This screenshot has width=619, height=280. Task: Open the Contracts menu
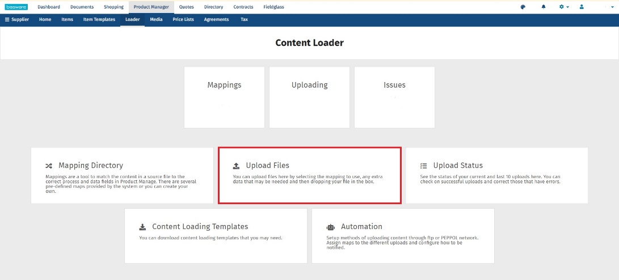(243, 7)
